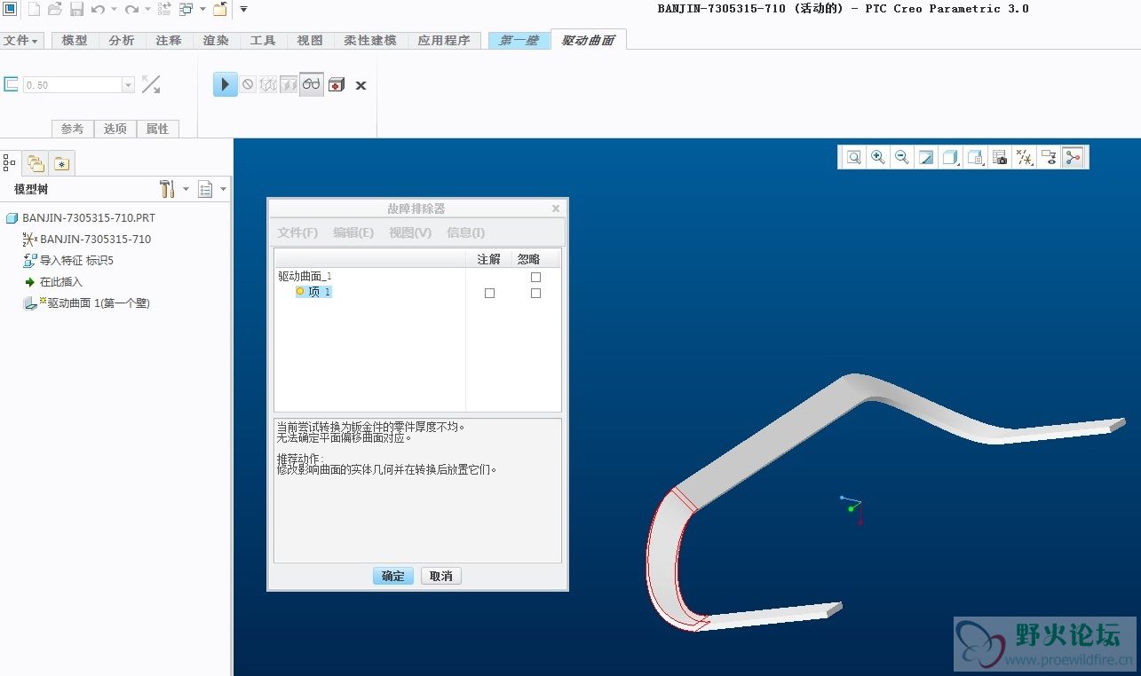
Task: Open the undo history dropdown arrow
Action: pyautogui.click(x=114, y=10)
